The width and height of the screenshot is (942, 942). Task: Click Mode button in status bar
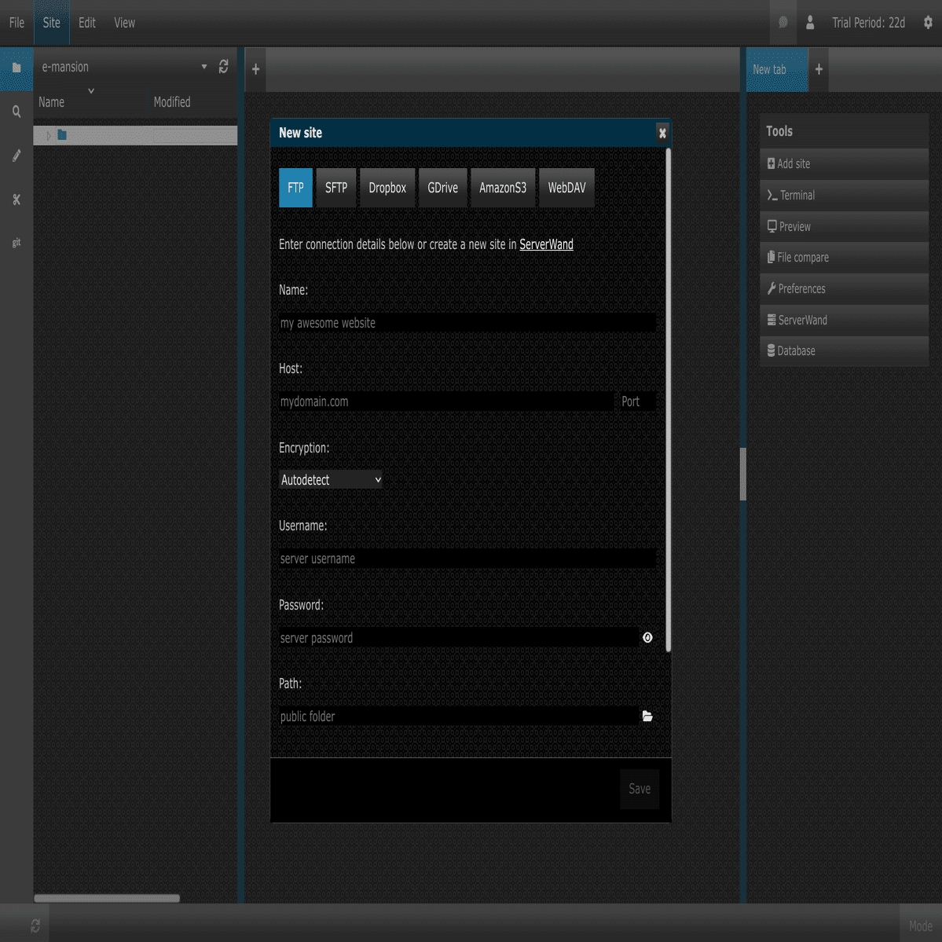click(920, 926)
